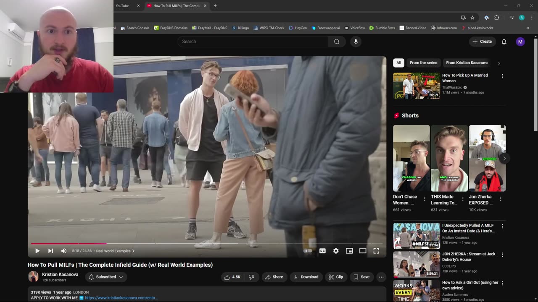Open WIPO TM-Check bookmark

tap(269, 28)
